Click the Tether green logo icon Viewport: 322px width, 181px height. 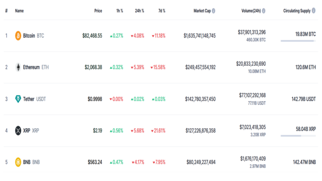coord(18,99)
